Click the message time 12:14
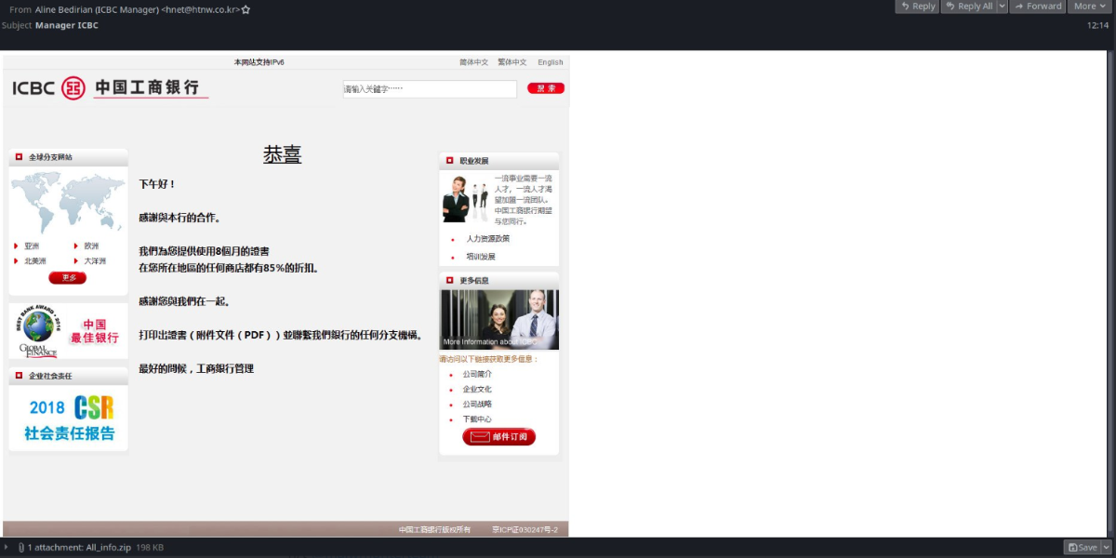The height and width of the screenshot is (558, 1116). coord(1097,25)
